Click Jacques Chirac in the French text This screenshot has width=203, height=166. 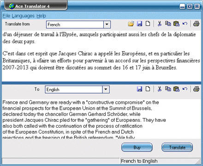point(75,53)
